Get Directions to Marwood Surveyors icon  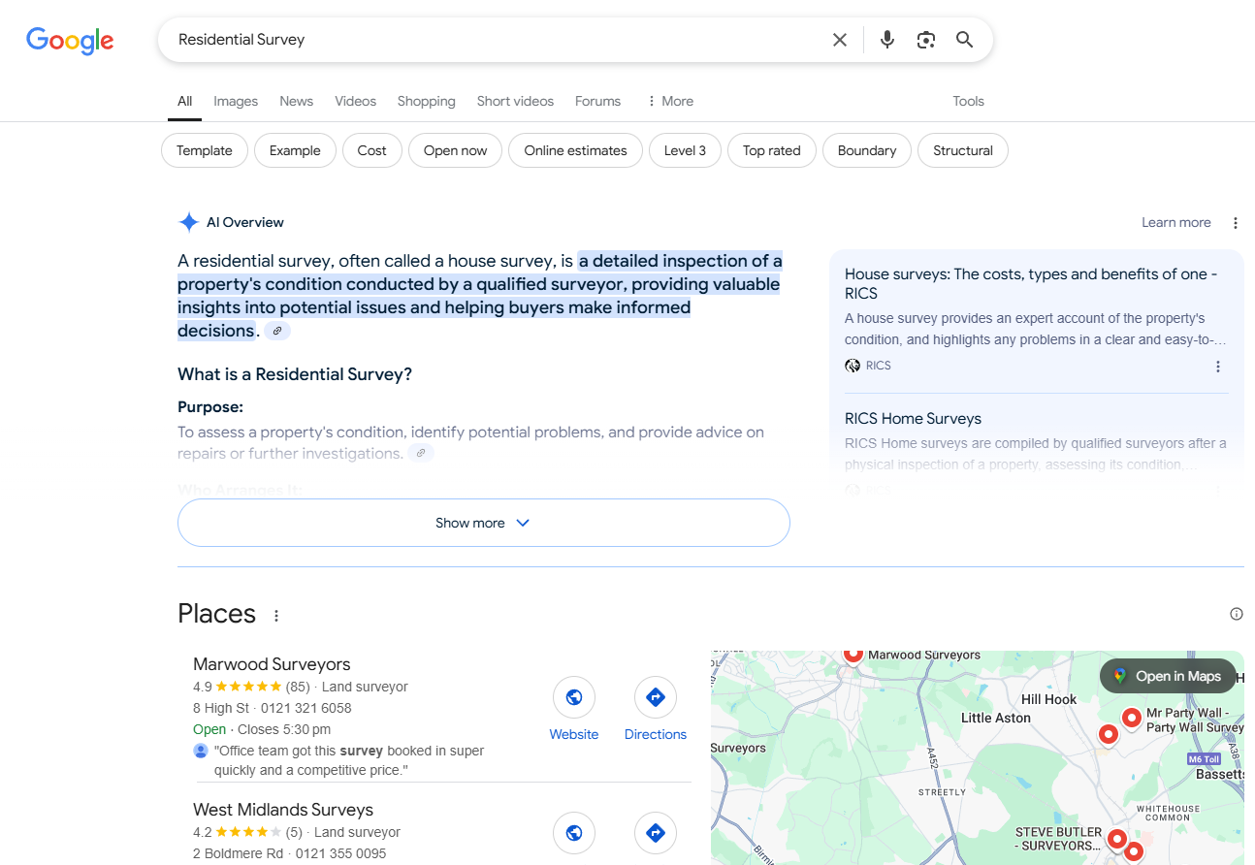click(x=656, y=697)
